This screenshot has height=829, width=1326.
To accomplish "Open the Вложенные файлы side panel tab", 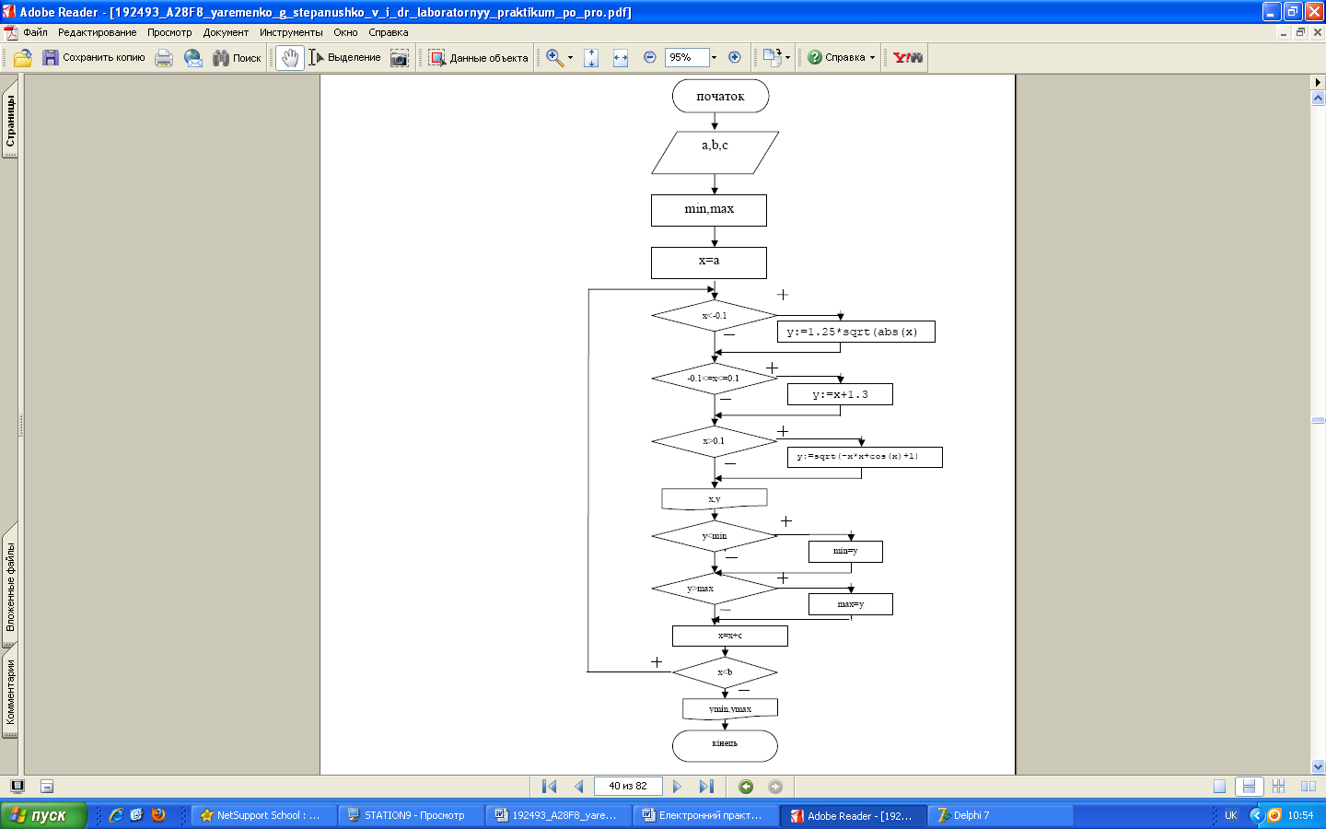I will 10,586.
